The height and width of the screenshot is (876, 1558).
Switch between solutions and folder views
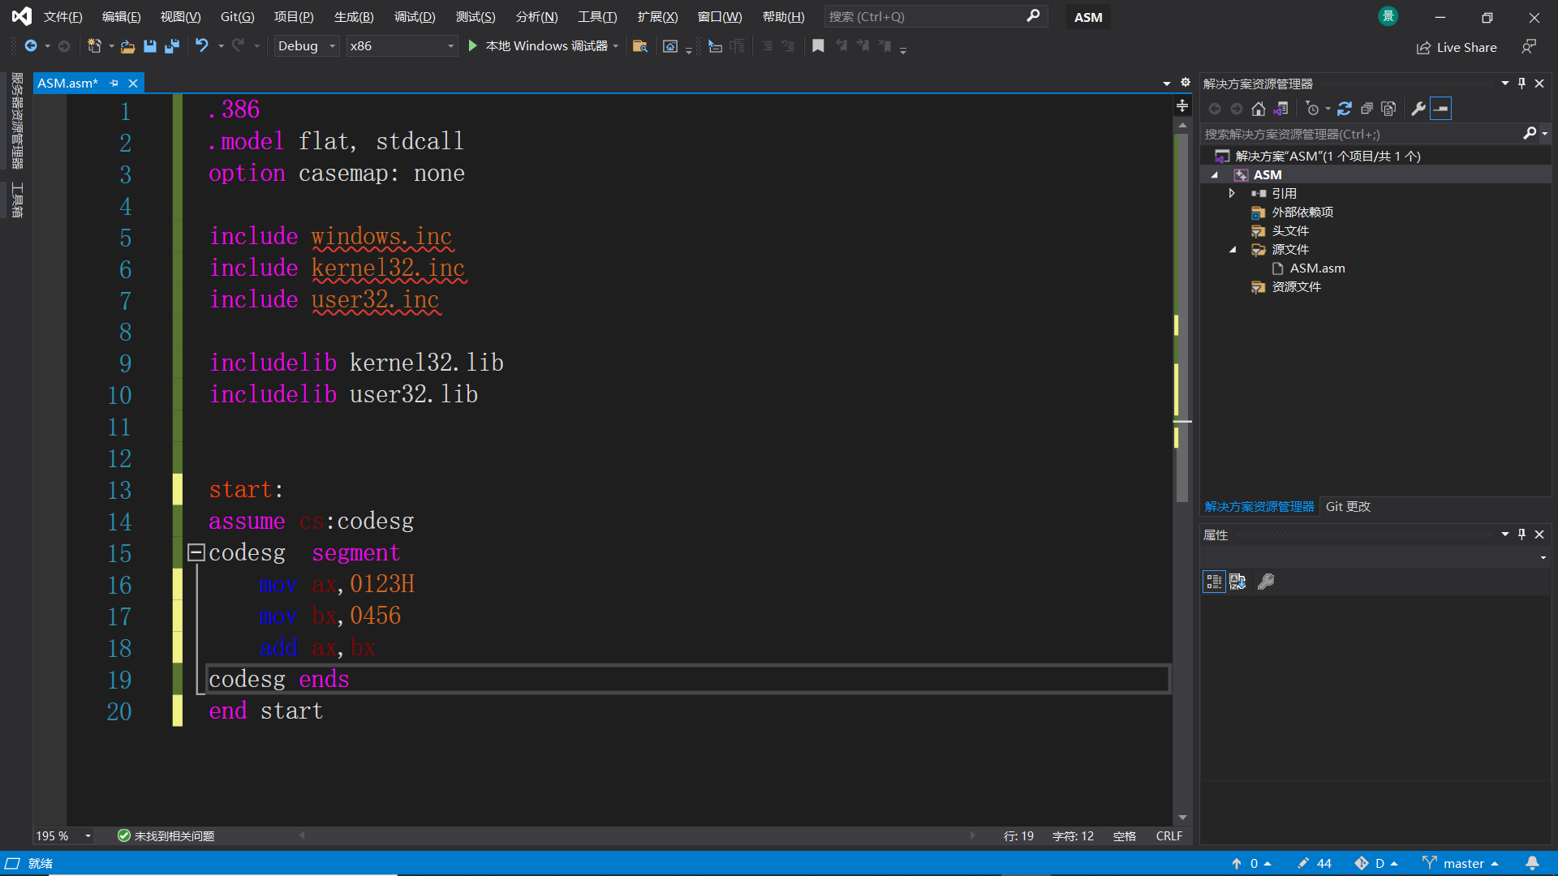point(1281,109)
